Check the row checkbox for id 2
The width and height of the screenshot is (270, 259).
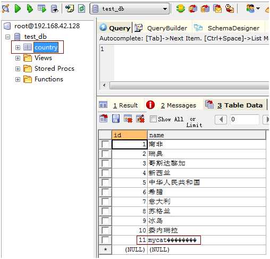(105, 154)
